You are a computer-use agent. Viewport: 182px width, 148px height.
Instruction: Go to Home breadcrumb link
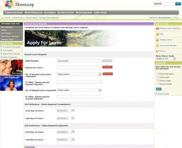click(x=7, y=18)
